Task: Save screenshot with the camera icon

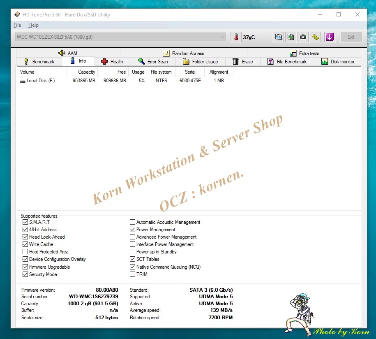Action: pyautogui.click(x=303, y=37)
